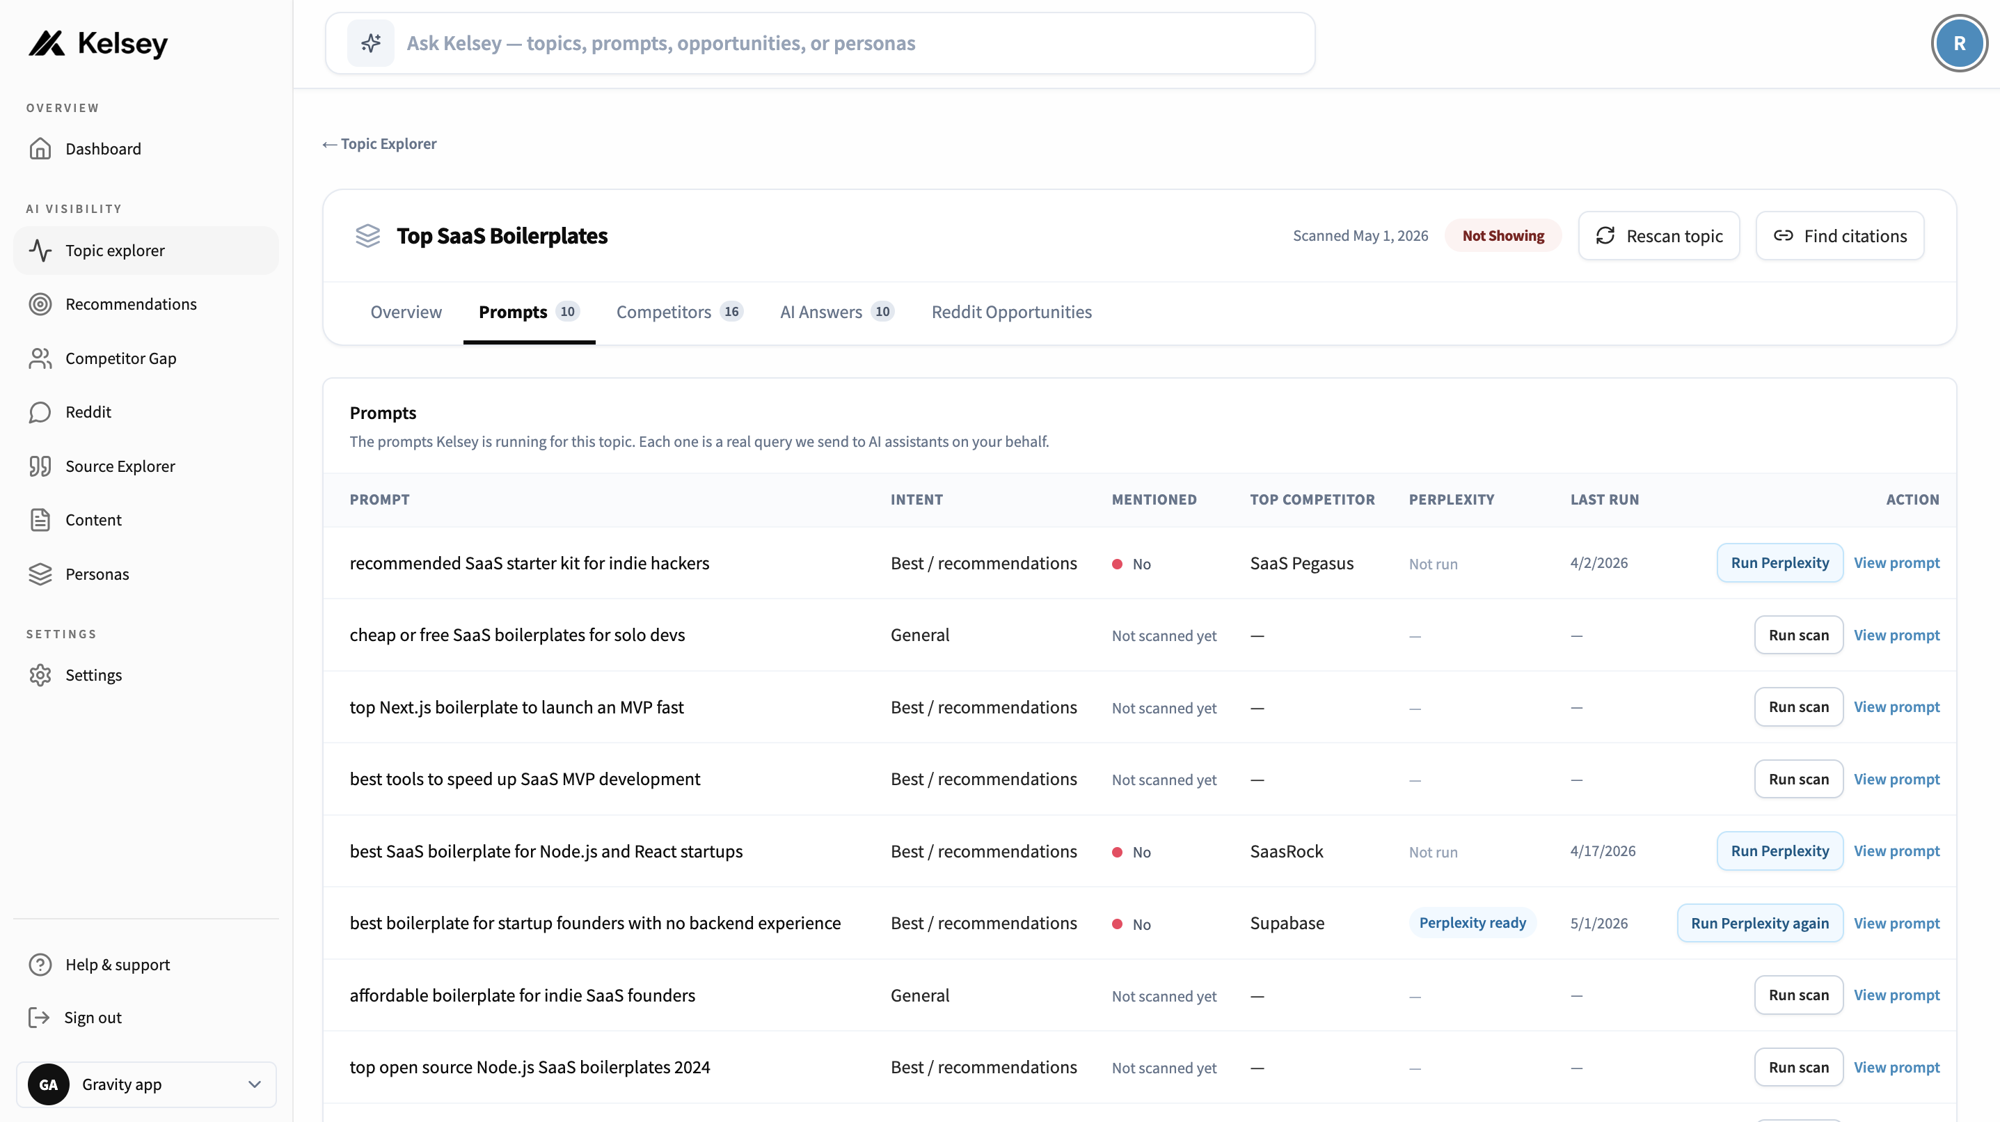Click the Topic explorer pulse icon
The image size is (2000, 1122).
click(40, 250)
